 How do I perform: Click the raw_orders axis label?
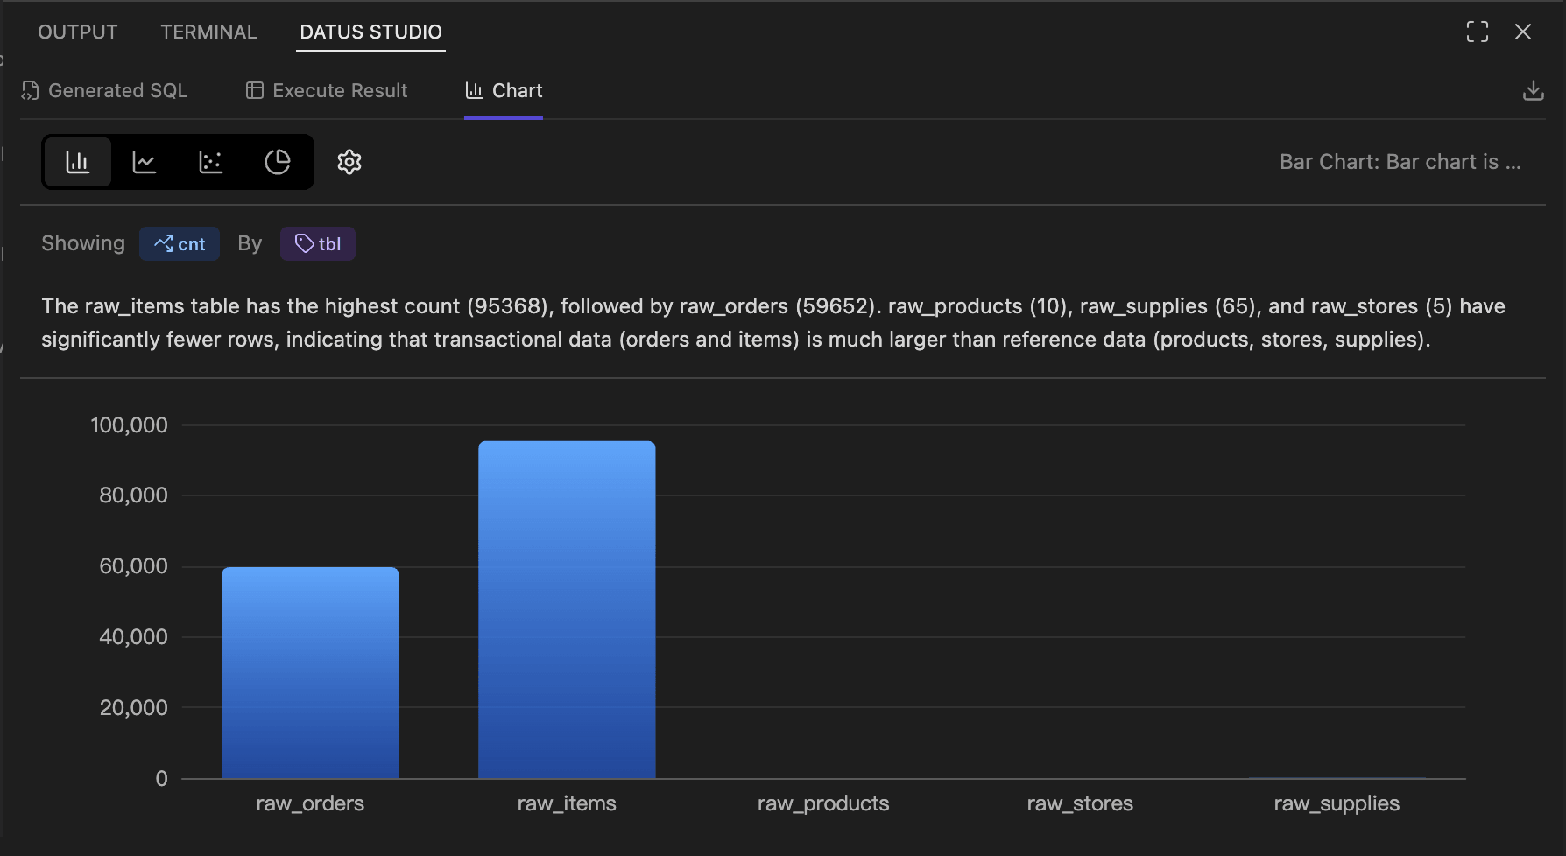(x=310, y=803)
